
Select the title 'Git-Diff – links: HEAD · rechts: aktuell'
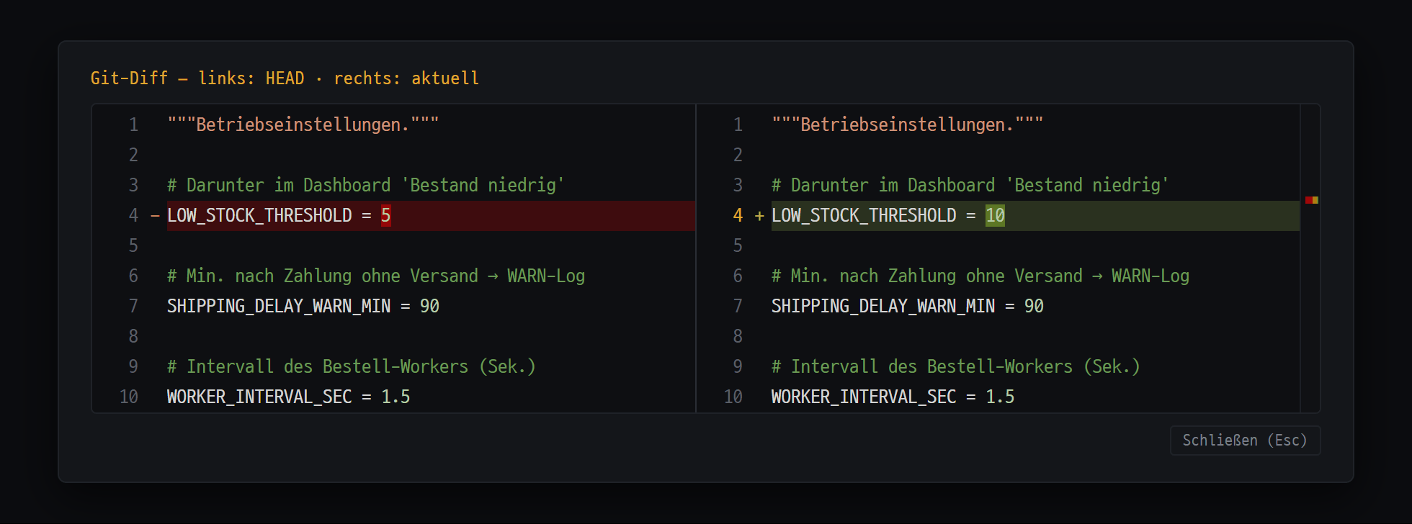tap(285, 78)
